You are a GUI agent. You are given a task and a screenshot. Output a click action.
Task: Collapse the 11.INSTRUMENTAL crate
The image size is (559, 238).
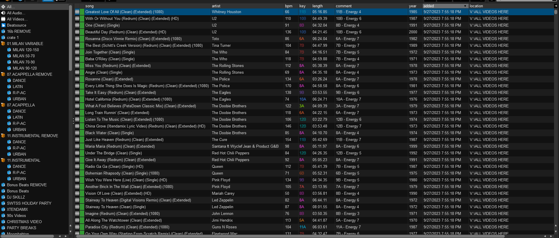[x=3, y=160]
